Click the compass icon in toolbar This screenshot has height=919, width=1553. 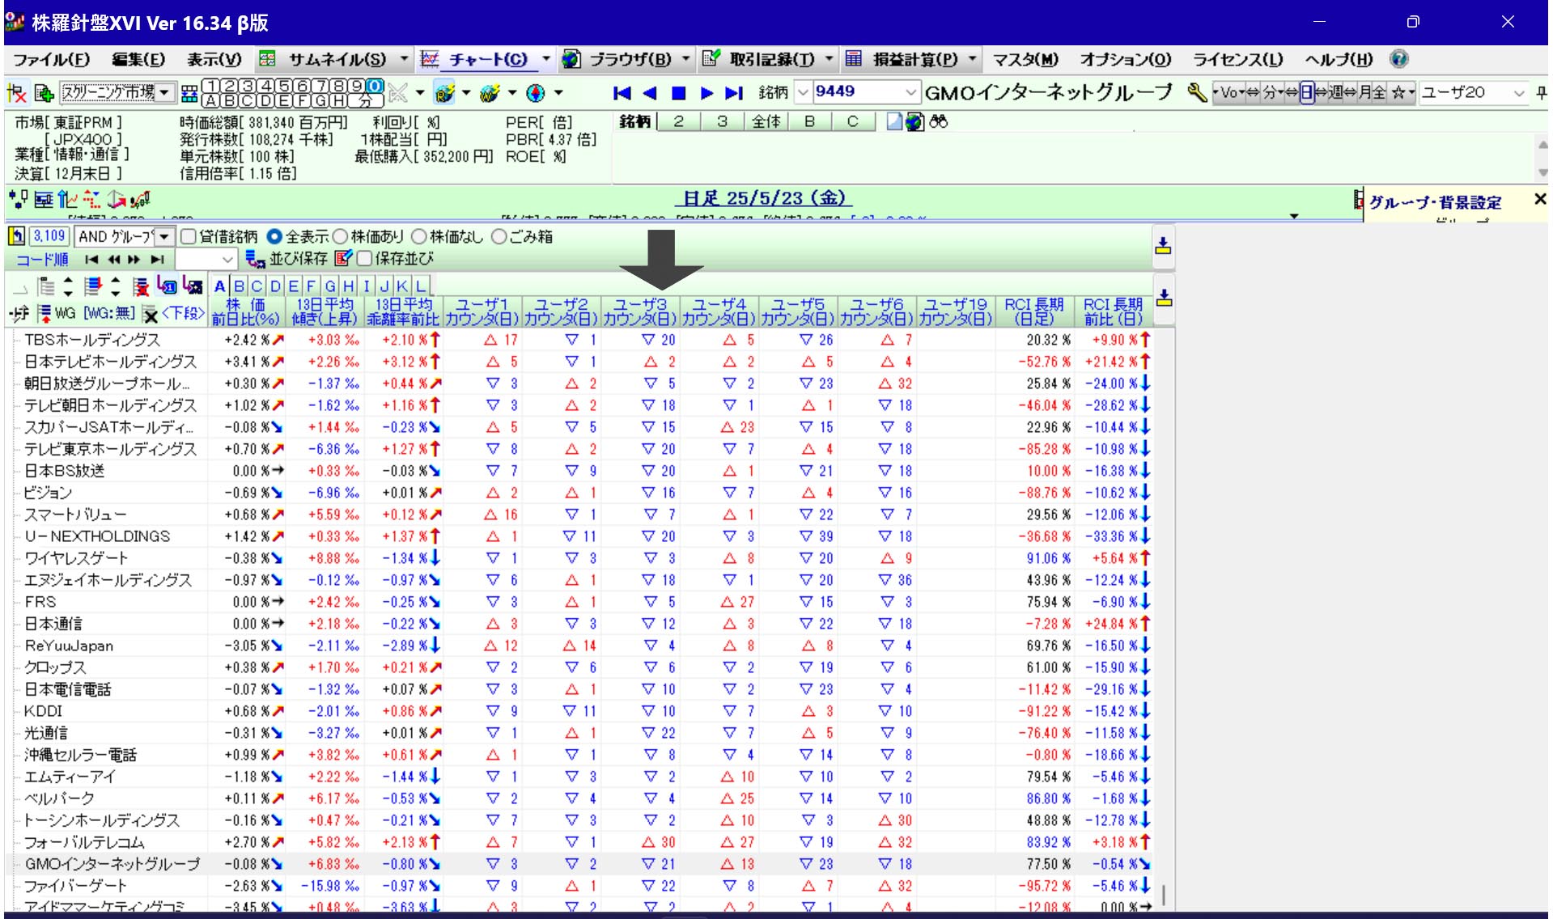click(535, 93)
